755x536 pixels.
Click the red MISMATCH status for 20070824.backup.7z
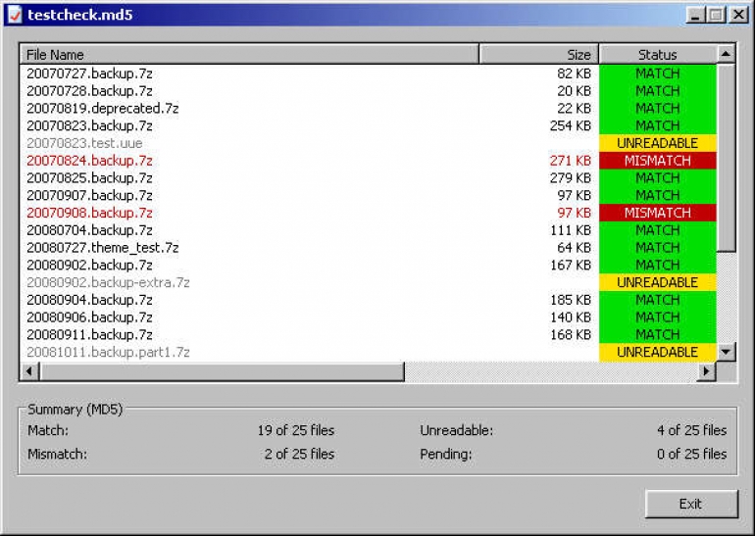657,161
